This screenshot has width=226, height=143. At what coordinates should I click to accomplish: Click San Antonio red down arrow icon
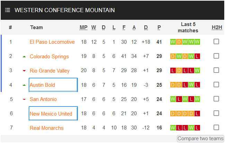coord(24,99)
